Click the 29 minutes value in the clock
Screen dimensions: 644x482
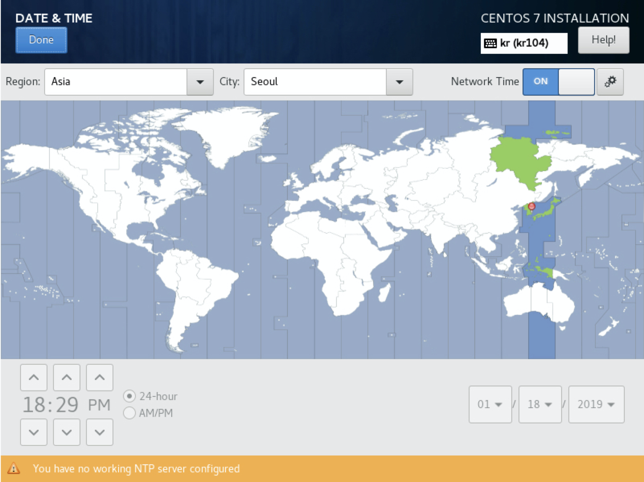point(67,405)
